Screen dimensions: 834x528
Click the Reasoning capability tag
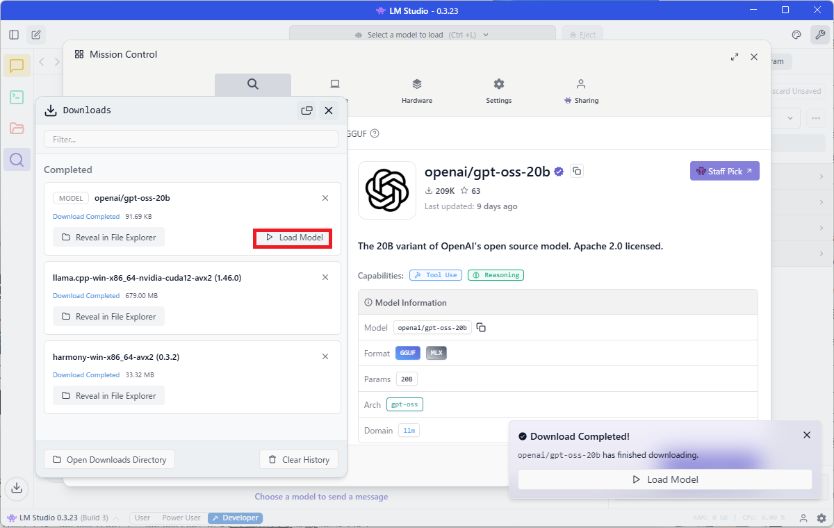click(x=496, y=275)
